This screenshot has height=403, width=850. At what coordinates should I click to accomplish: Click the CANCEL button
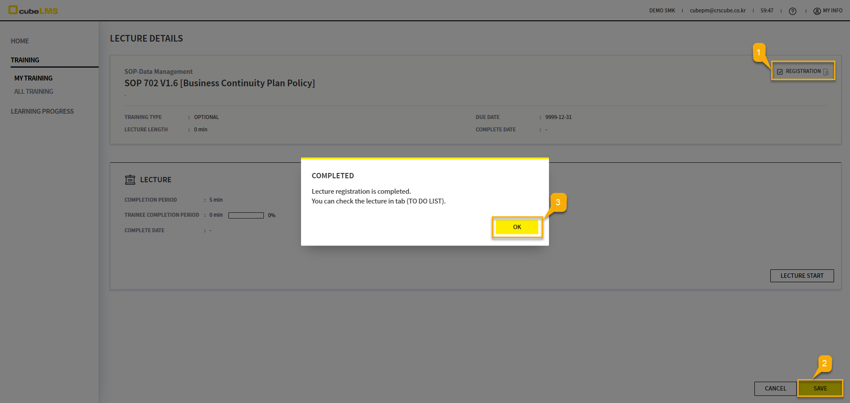pyautogui.click(x=775, y=388)
